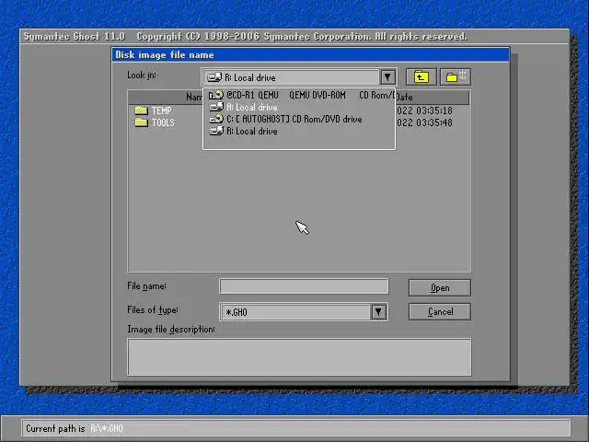Click the 03:35:48 date cell
589x442 pixels.
point(424,122)
